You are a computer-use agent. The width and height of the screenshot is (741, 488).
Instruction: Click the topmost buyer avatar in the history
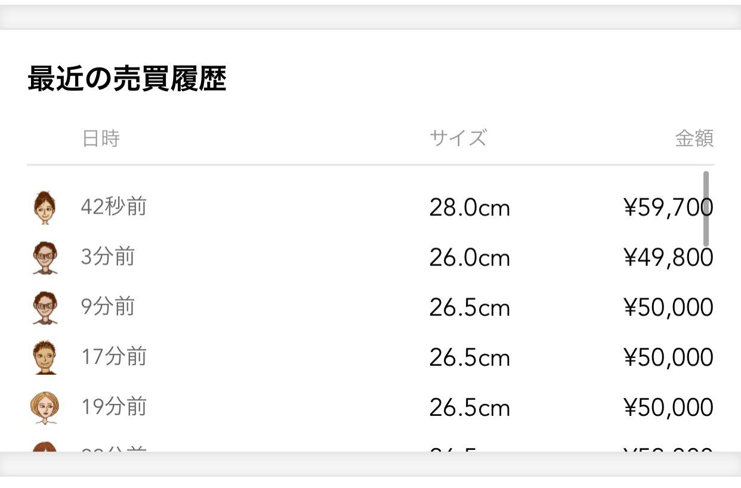point(46,208)
